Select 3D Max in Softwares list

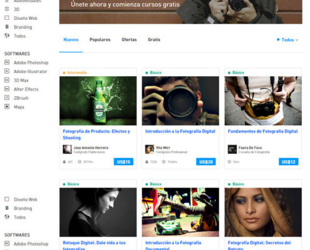point(21,80)
